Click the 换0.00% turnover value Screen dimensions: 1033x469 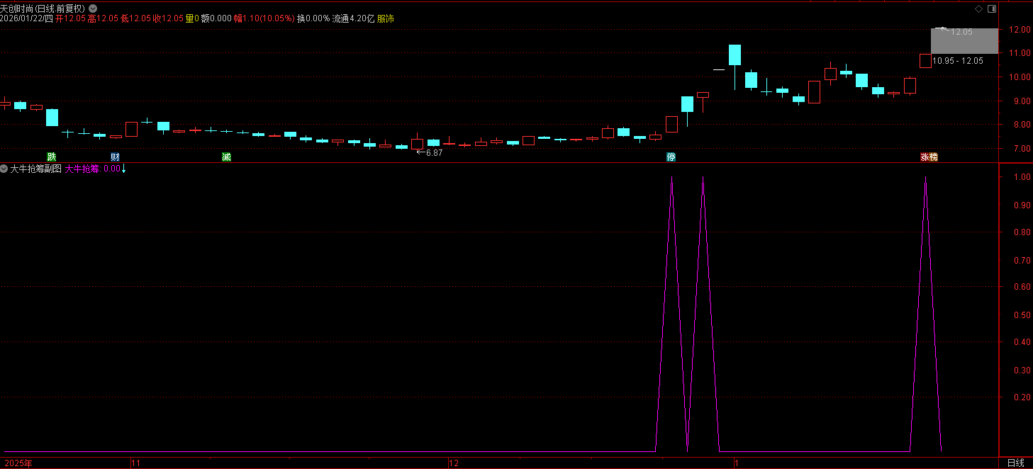[313, 19]
